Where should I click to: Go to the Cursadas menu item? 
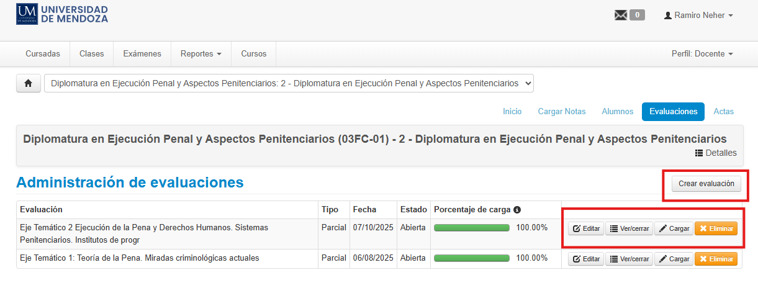pyautogui.click(x=43, y=54)
